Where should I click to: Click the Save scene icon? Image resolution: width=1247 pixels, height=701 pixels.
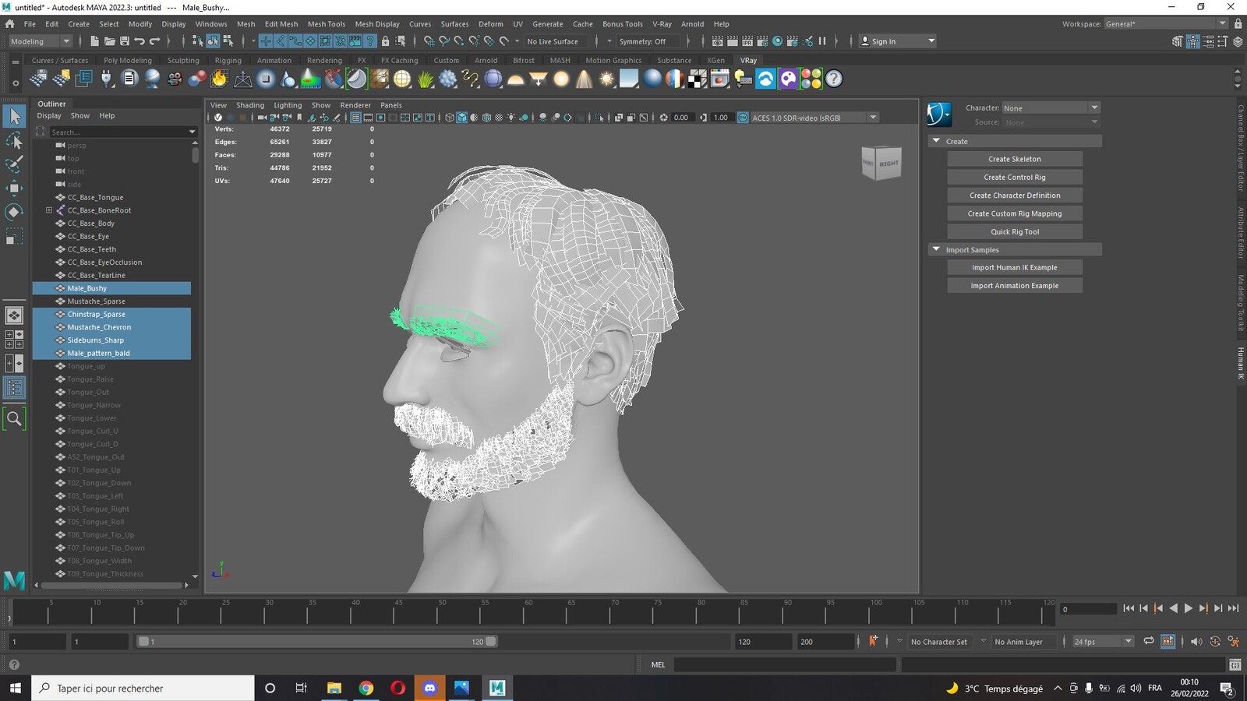[x=124, y=41]
